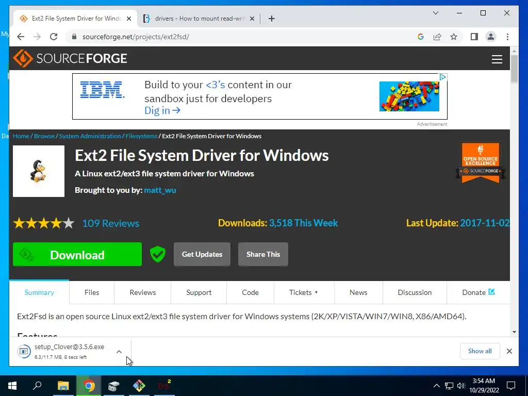
Task: Open the Reviews tab
Action: (x=143, y=292)
